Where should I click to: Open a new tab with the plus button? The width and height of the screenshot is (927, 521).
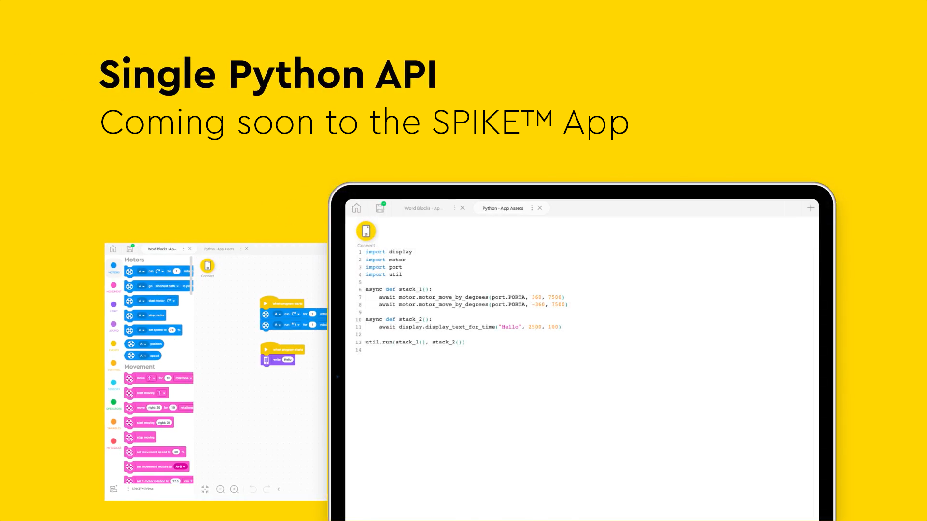click(x=811, y=208)
